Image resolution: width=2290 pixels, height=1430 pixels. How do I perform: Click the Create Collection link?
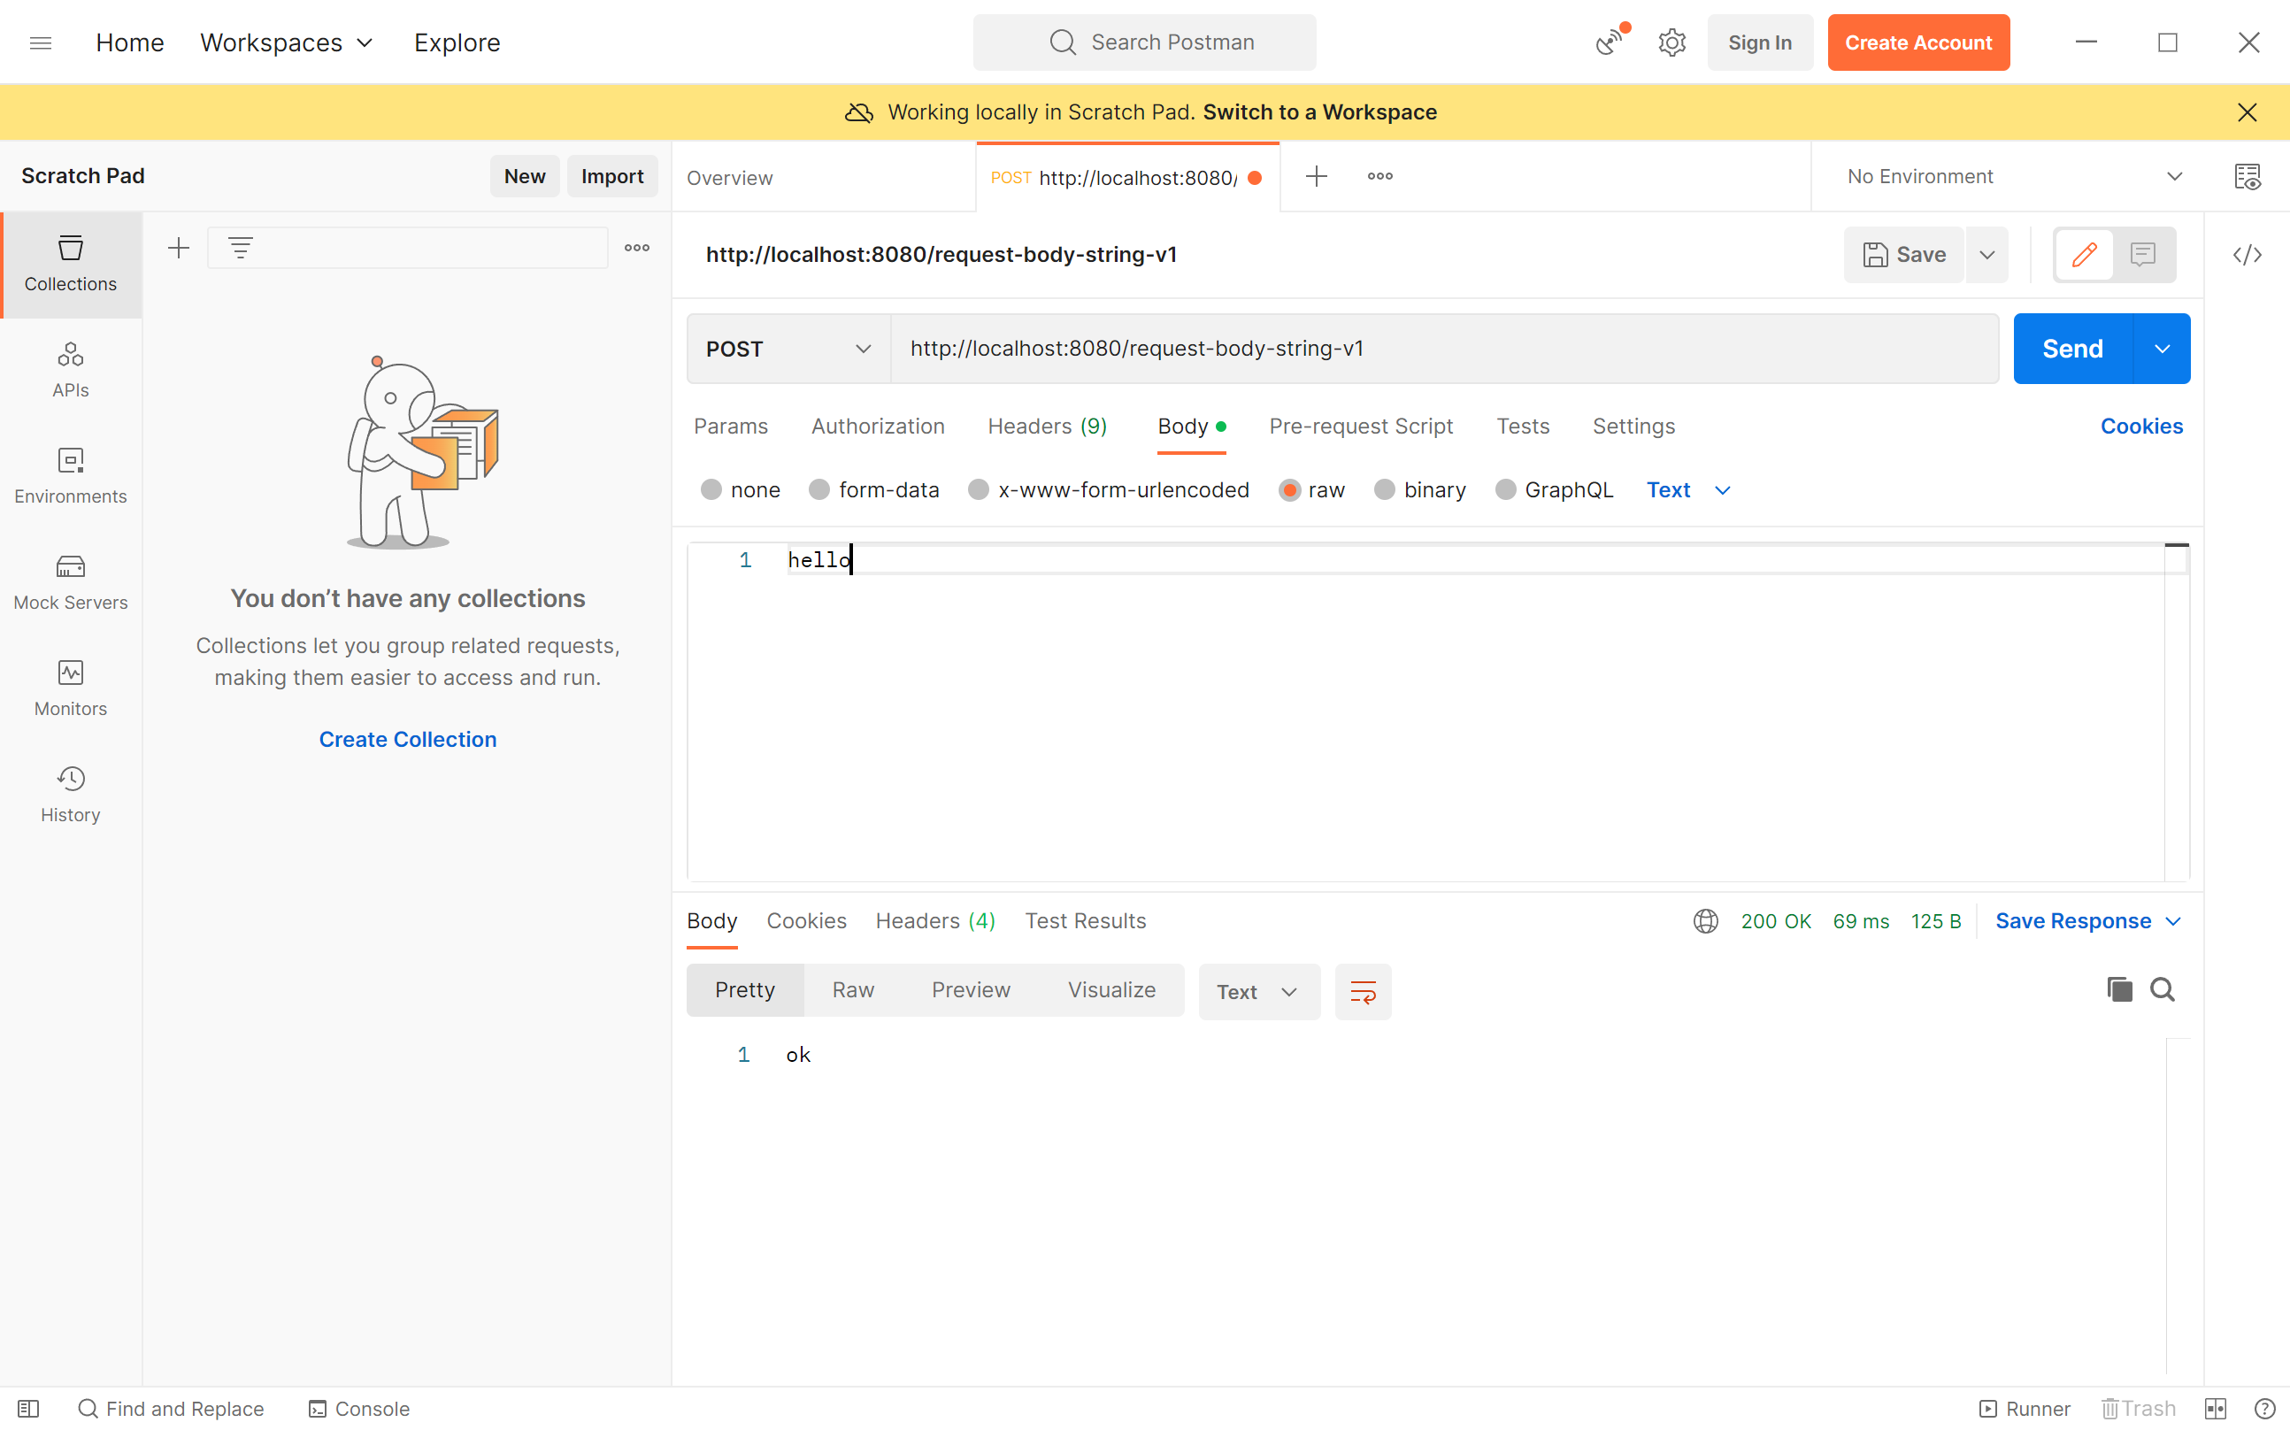click(x=408, y=740)
